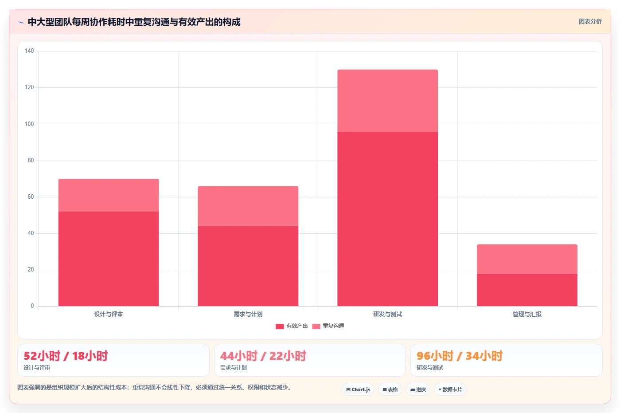Click the 研发与测试 x-axis label
This screenshot has width=620, height=413.
click(388, 314)
